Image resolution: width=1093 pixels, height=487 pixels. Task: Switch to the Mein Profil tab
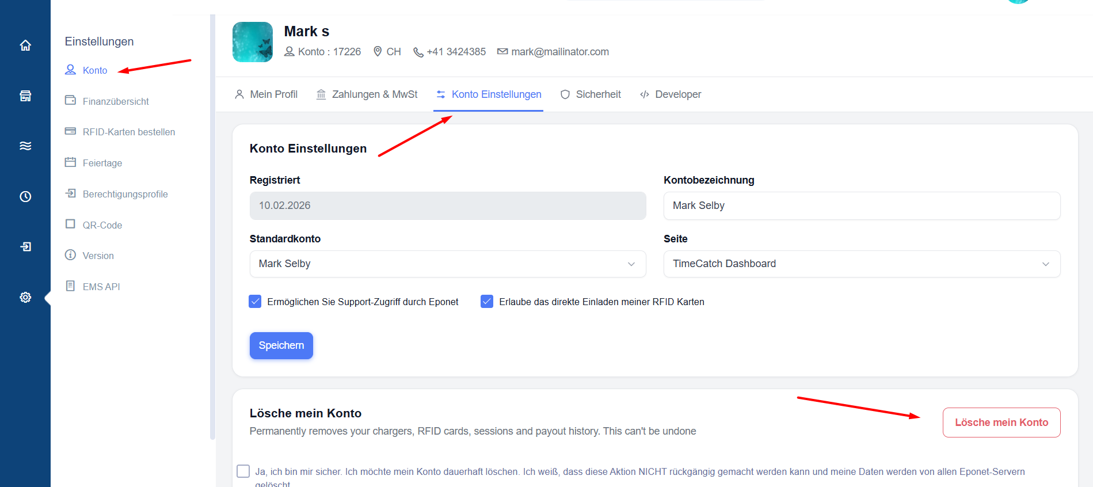coord(266,94)
